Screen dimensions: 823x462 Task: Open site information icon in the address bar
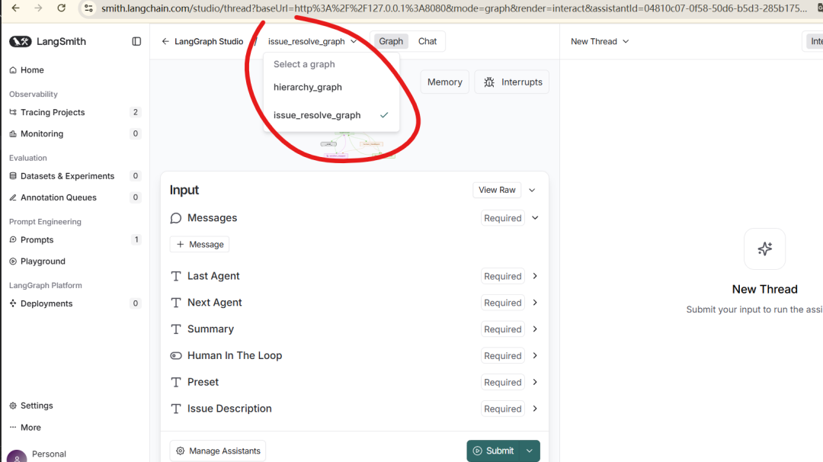[88, 8]
